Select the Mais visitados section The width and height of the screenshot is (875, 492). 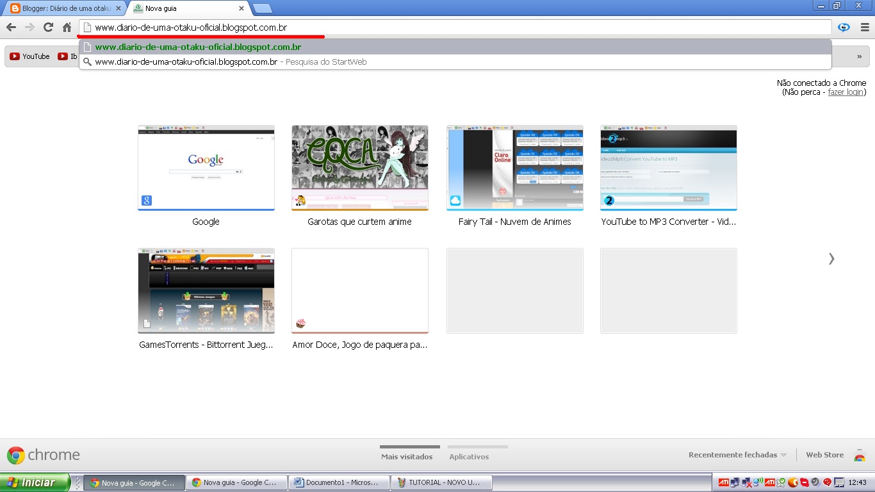tap(407, 456)
